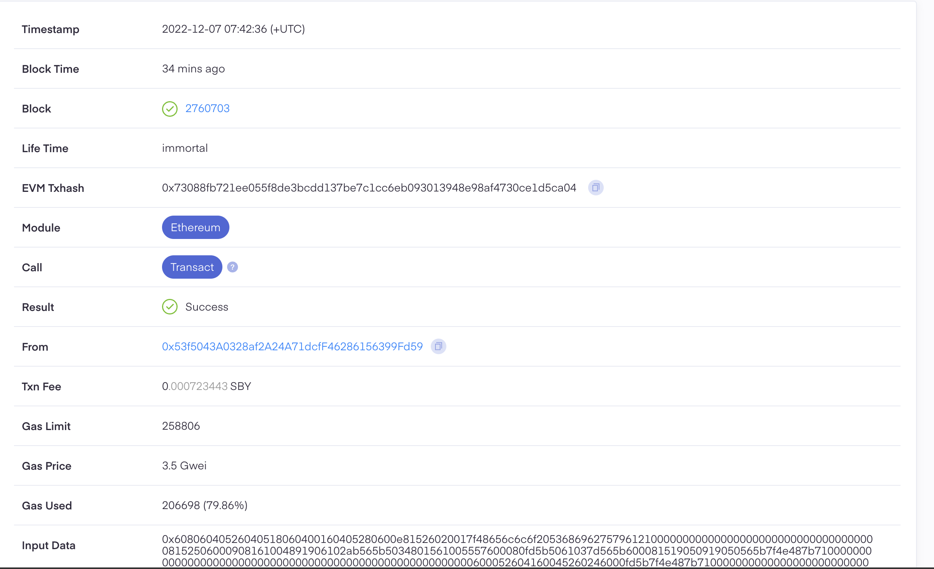Click the Gas Limit value 258806

click(181, 426)
